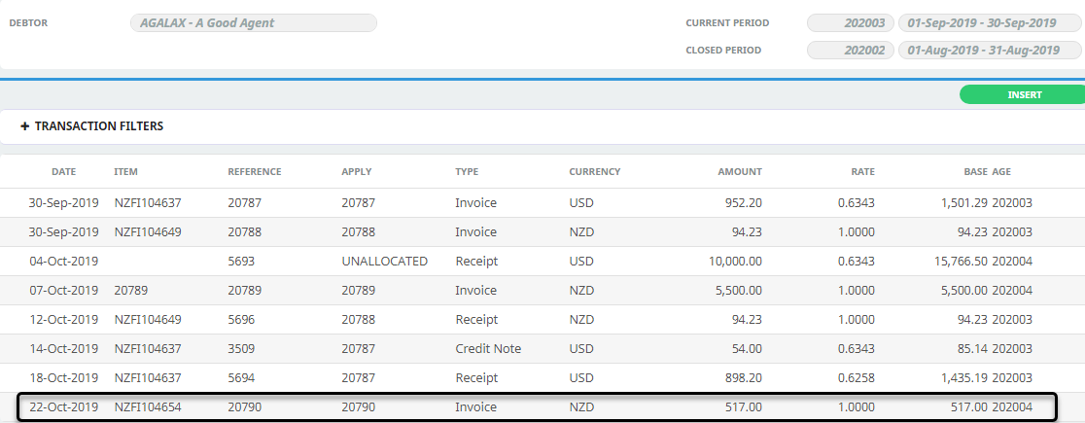Click the 5,500.00 NZD invoice row
This screenshot has height=423, width=1085.
tap(542, 290)
